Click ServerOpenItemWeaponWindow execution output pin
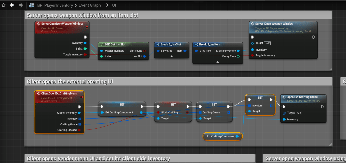This screenshot has width=346, height=163. [85, 37]
